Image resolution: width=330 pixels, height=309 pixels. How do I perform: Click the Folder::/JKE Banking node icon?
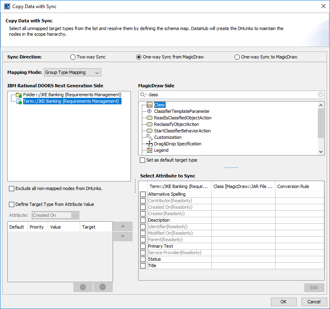pyautogui.click(x=19, y=95)
